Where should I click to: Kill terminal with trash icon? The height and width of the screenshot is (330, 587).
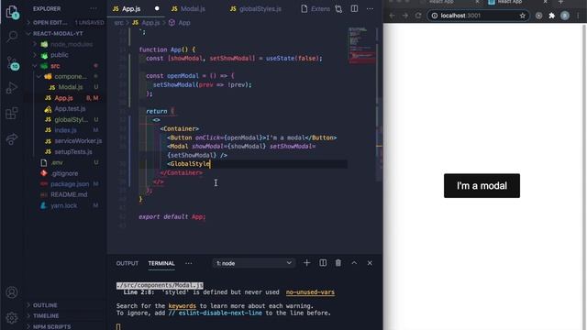(x=338, y=263)
